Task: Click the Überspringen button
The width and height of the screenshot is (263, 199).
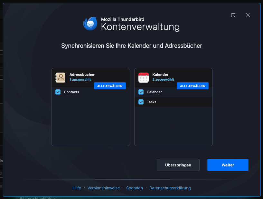Action: tap(178, 165)
